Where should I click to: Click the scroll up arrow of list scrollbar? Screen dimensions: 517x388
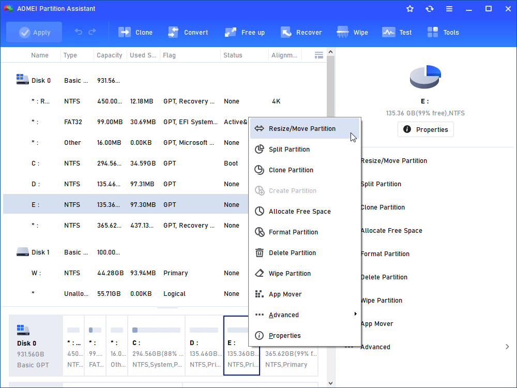(331, 52)
